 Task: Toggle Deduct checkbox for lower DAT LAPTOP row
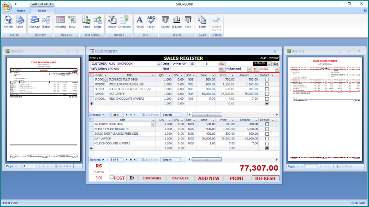[x=267, y=138]
